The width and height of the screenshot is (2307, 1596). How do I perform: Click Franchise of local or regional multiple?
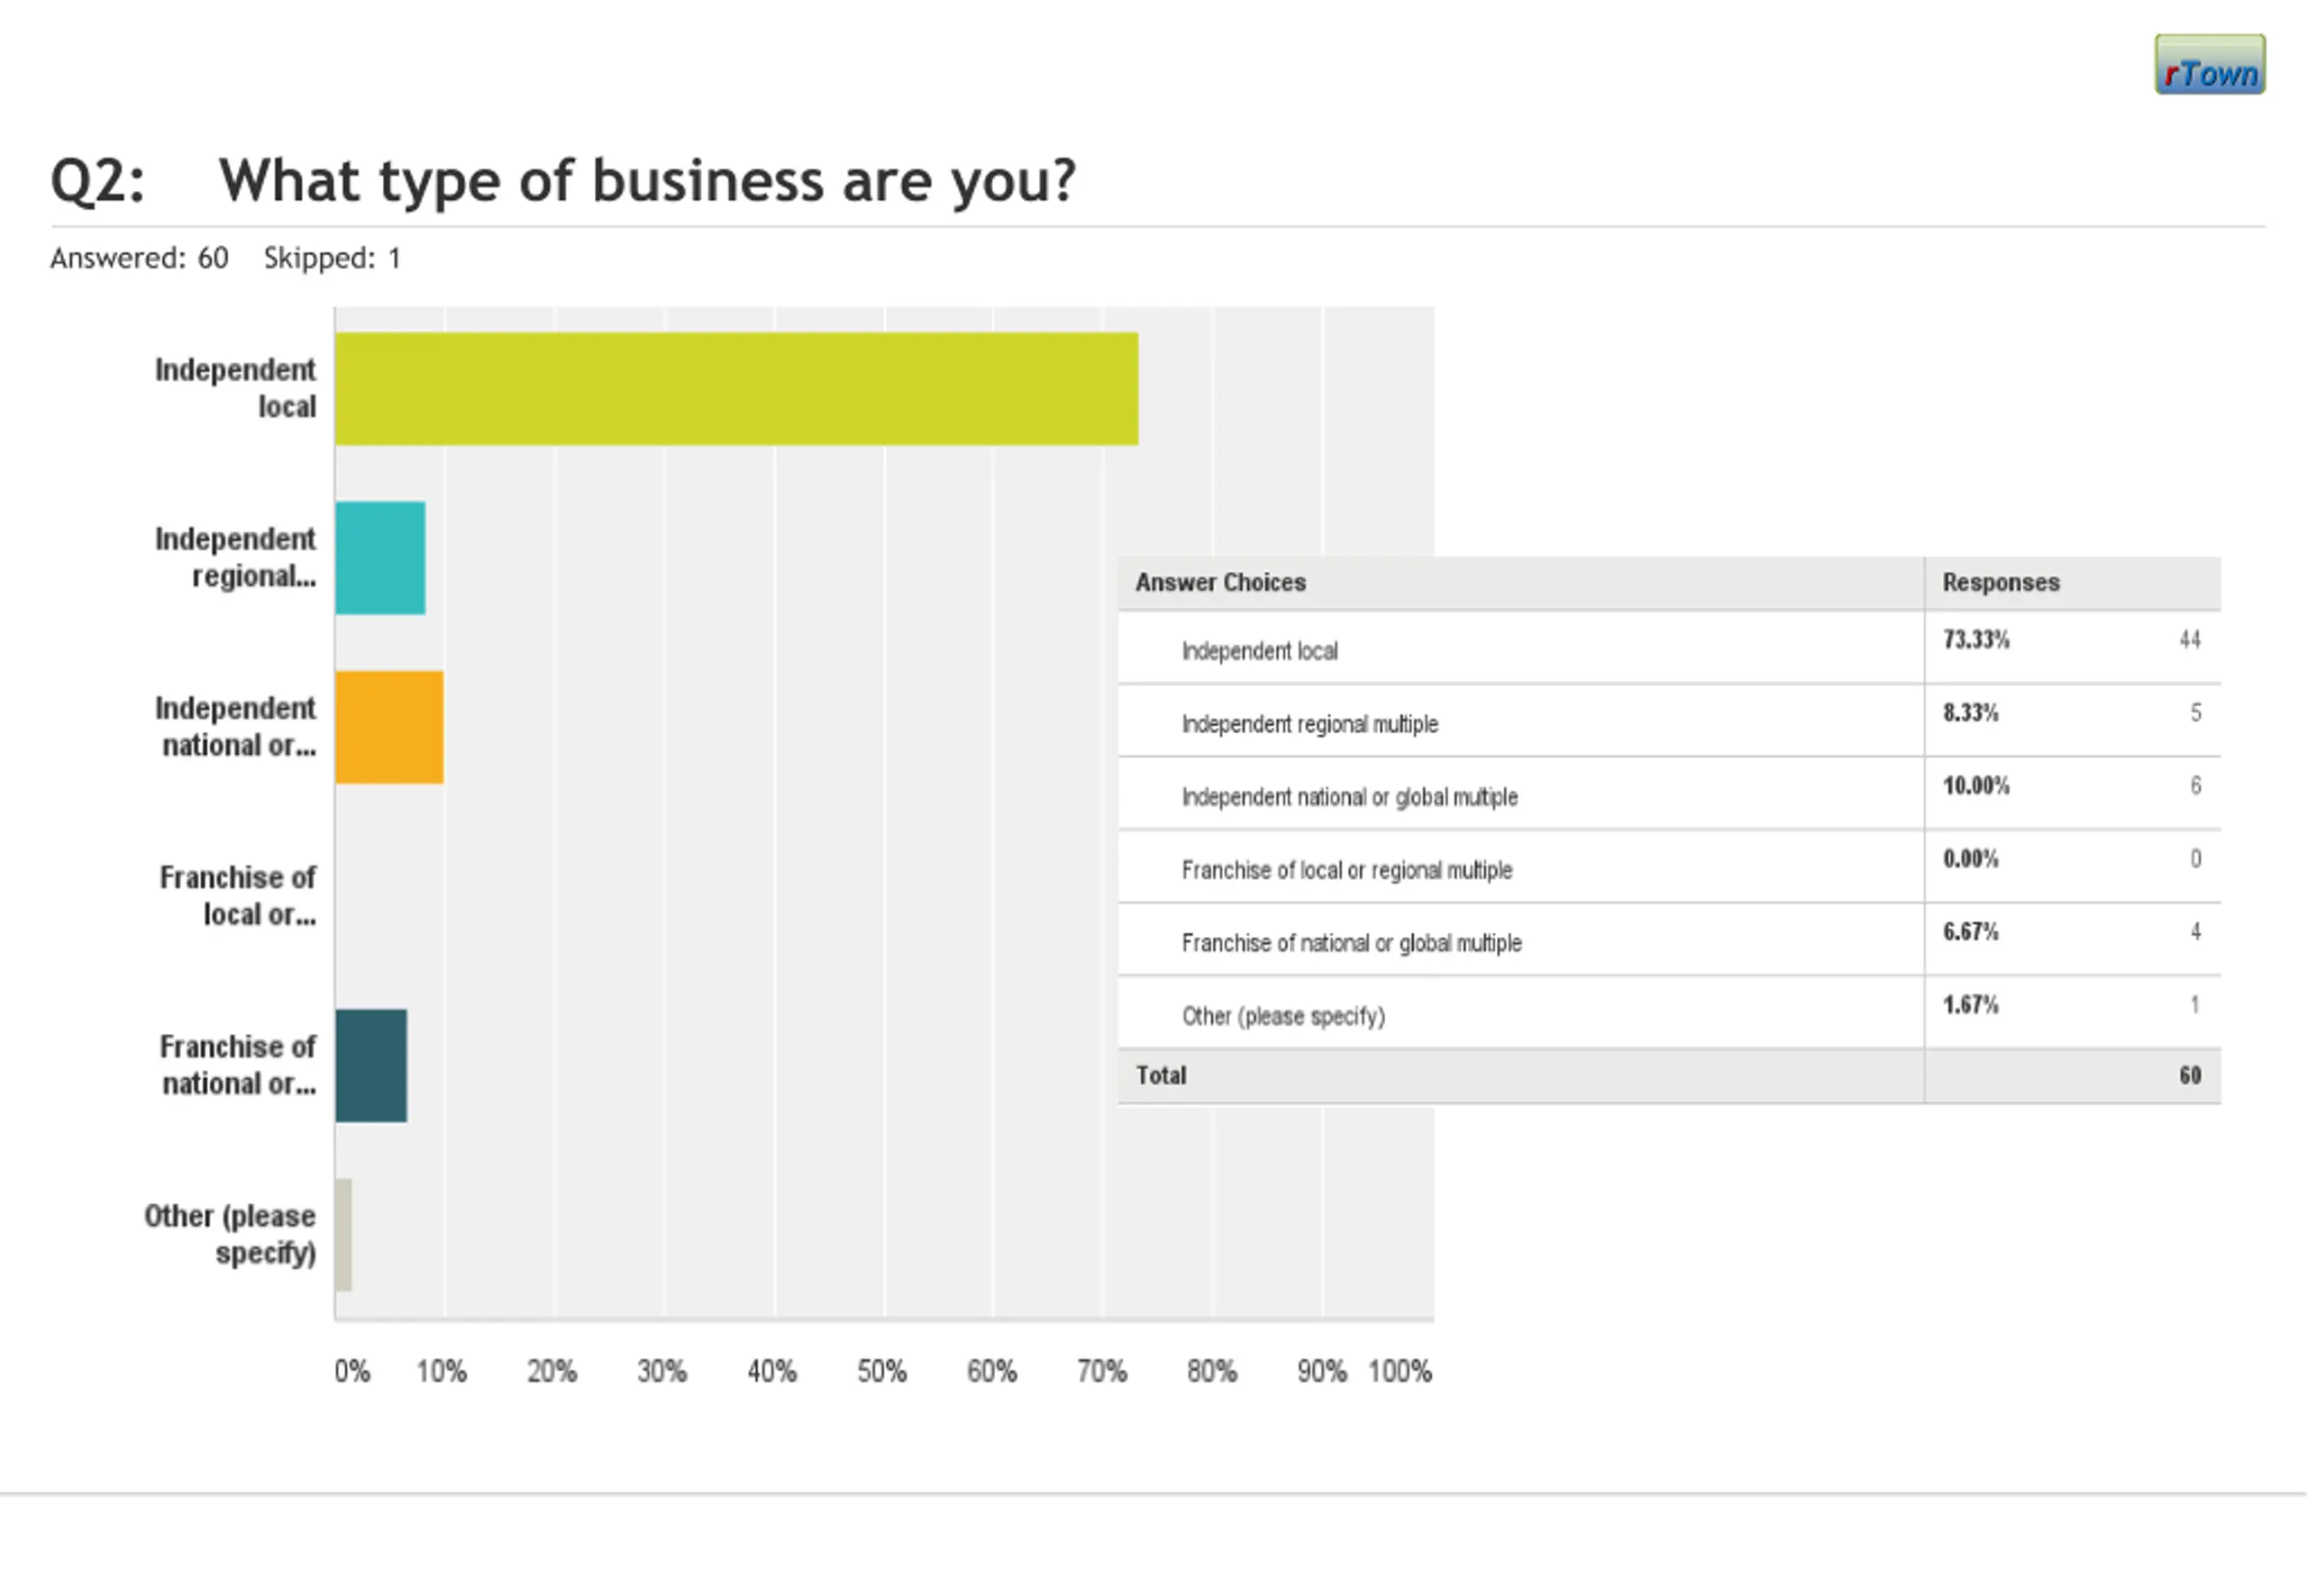pos(1346,870)
